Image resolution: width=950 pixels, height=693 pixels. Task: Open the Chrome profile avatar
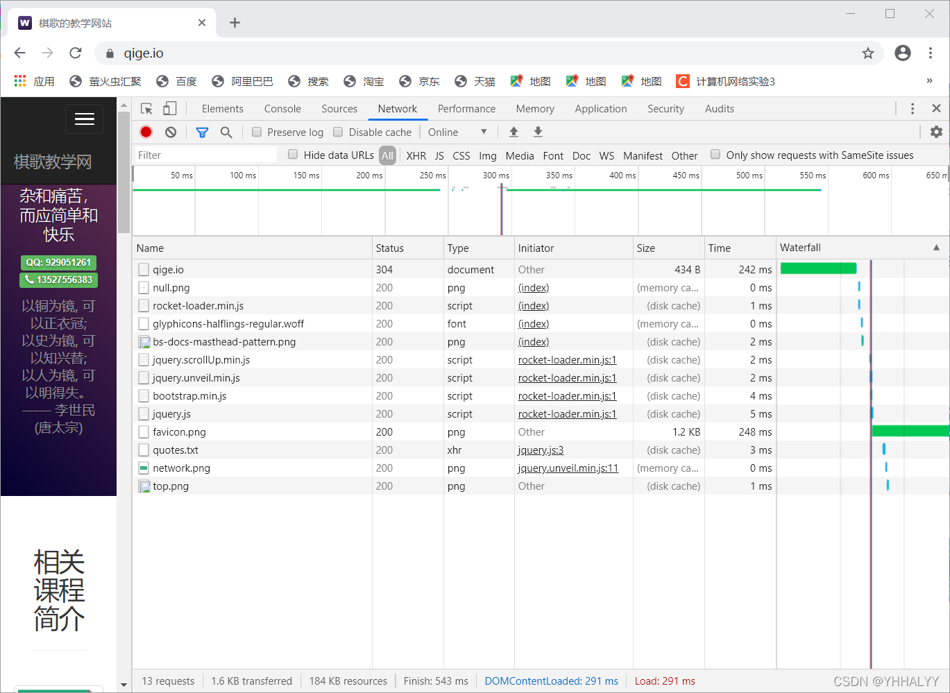(902, 53)
